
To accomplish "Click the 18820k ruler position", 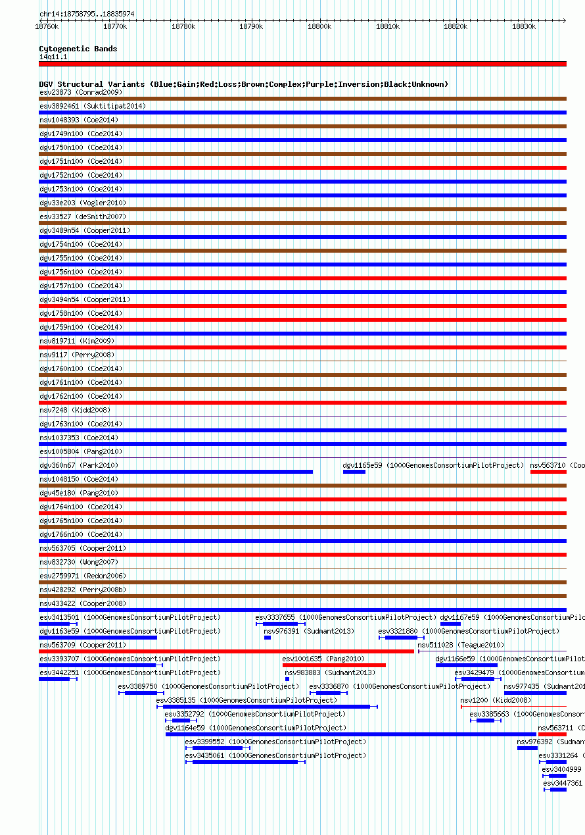I will pyautogui.click(x=456, y=26).
